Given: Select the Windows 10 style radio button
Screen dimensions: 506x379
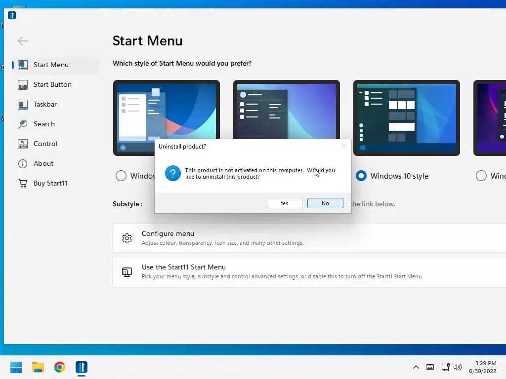Looking at the screenshot, I should [x=361, y=176].
